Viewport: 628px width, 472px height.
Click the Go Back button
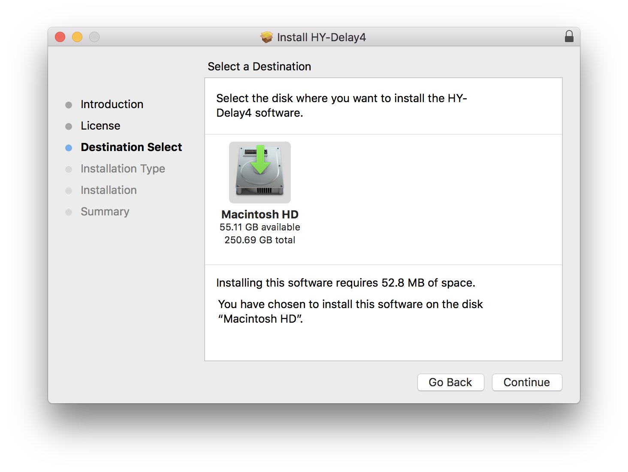point(450,382)
